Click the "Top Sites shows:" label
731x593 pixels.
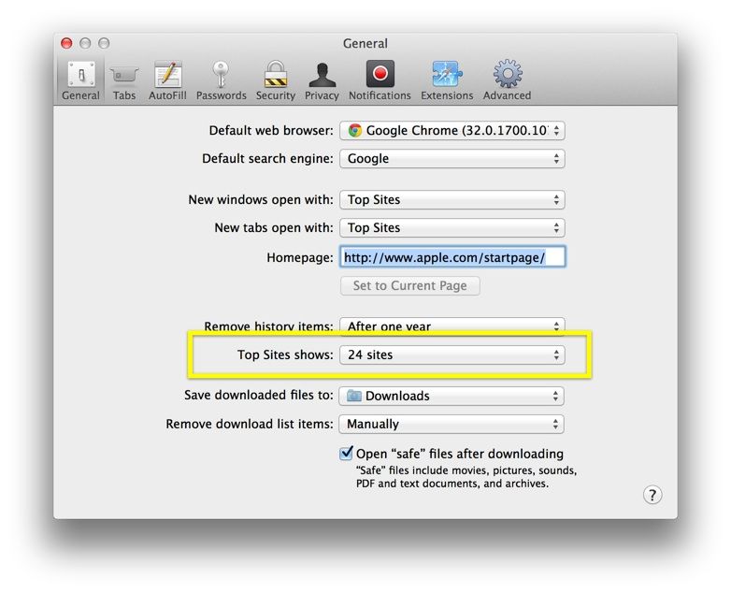point(285,354)
